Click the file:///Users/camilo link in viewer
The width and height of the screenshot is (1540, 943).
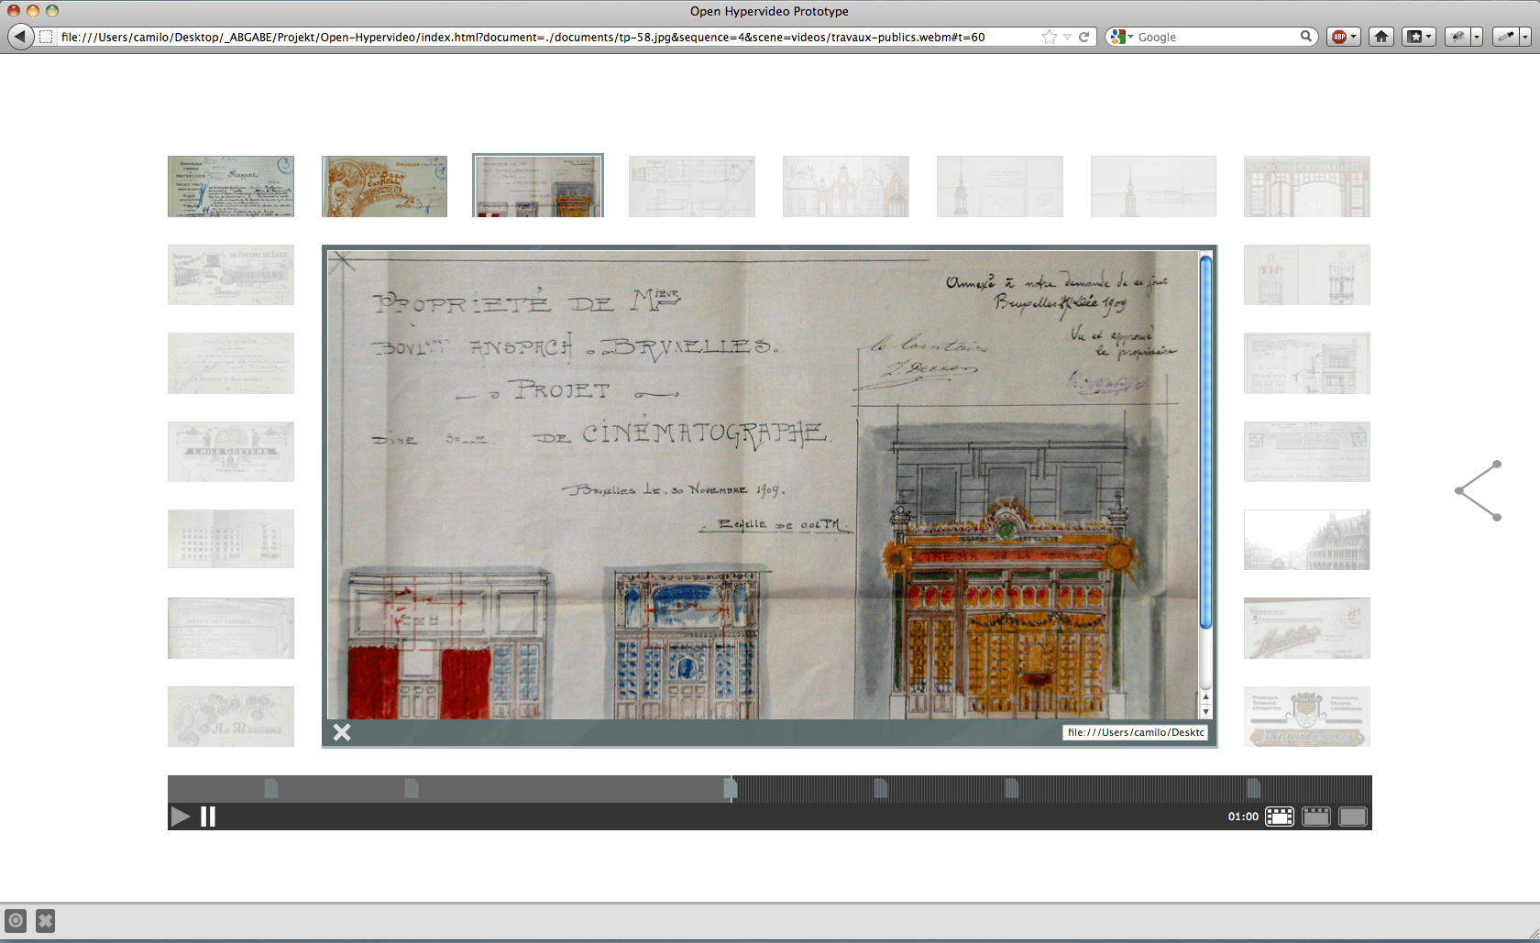point(1135,732)
